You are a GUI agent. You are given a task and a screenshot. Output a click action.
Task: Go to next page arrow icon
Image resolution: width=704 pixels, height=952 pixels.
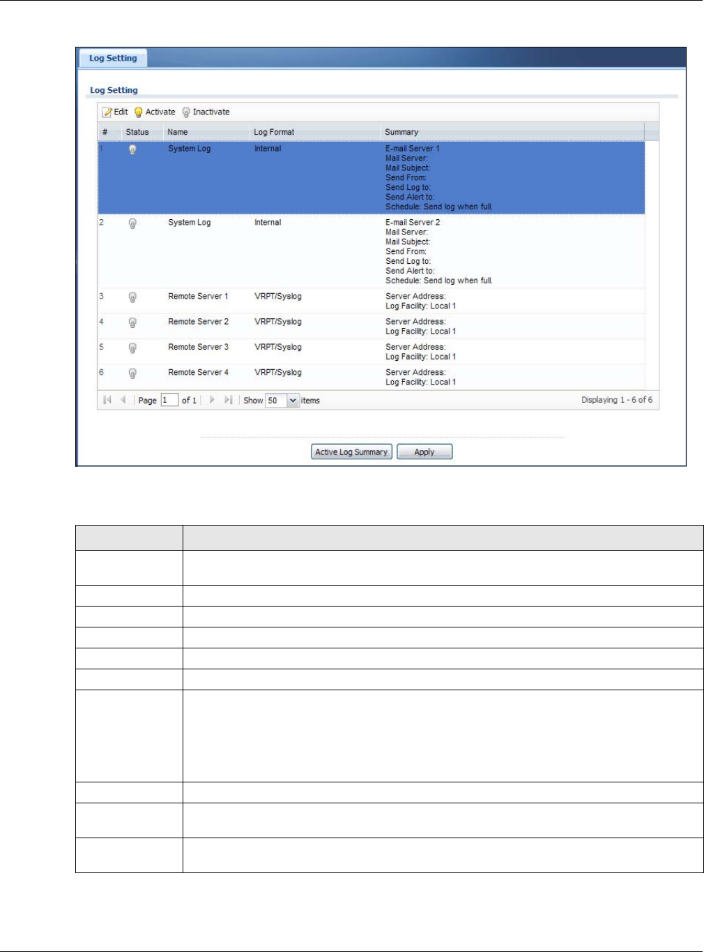tap(212, 400)
